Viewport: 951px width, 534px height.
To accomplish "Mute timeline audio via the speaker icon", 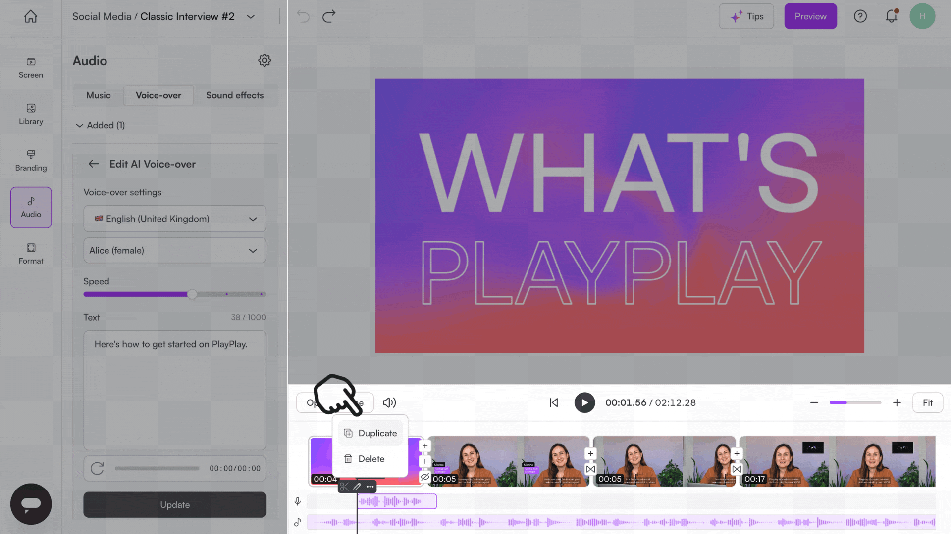I will click(389, 402).
